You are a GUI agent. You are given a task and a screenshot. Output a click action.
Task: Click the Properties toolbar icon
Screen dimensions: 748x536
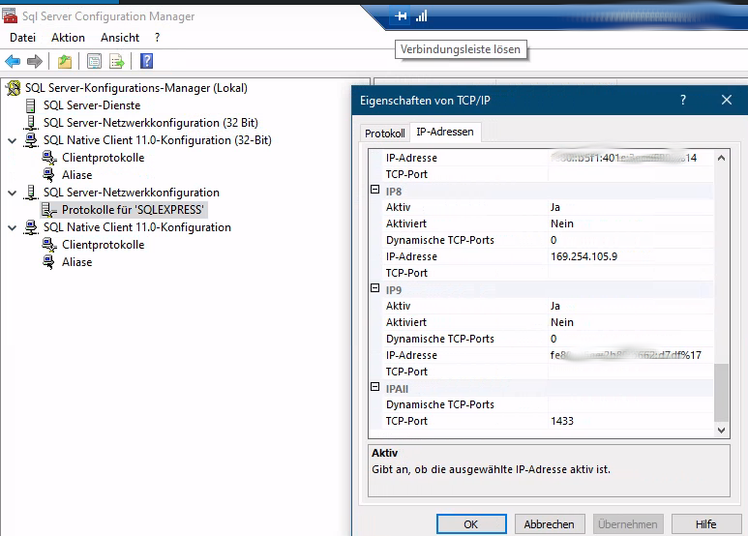[x=94, y=61]
